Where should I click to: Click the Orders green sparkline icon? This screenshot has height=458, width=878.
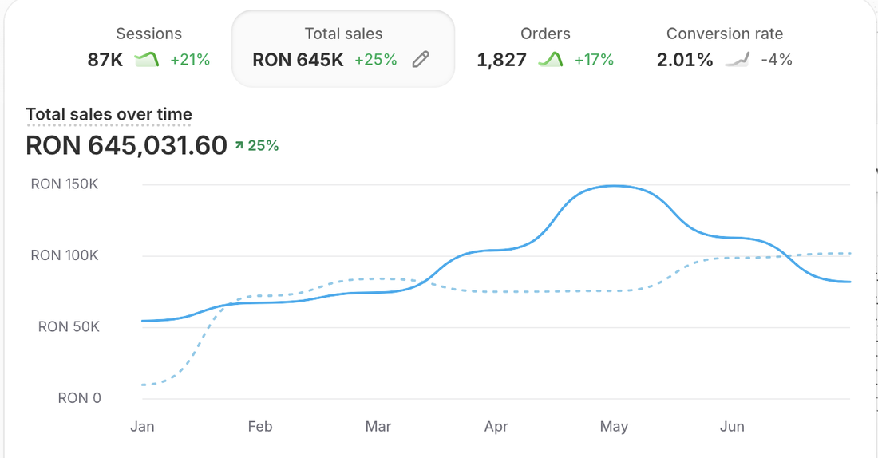coord(551,59)
